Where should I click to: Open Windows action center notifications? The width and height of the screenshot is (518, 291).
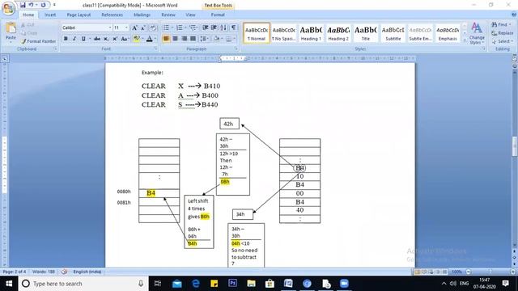click(505, 284)
